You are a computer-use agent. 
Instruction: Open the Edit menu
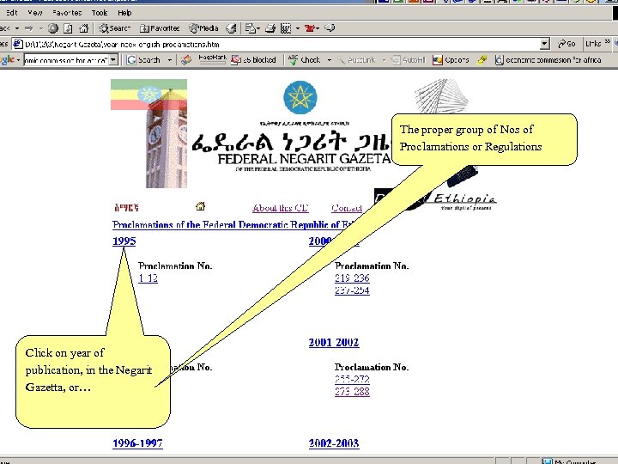(x=12, y=13)
